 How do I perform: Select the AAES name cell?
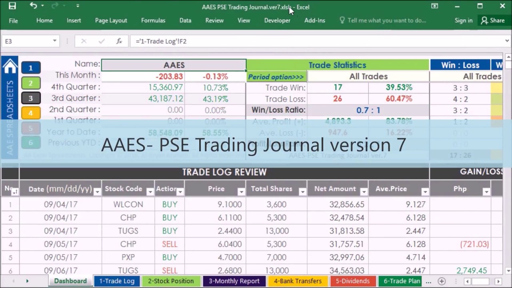174,65
